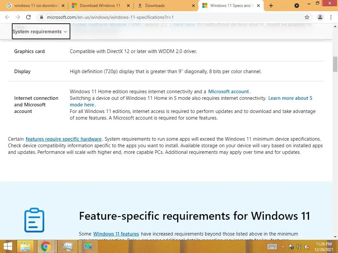
Task: Click the muted volume tray icon
Action: (307, 247)
